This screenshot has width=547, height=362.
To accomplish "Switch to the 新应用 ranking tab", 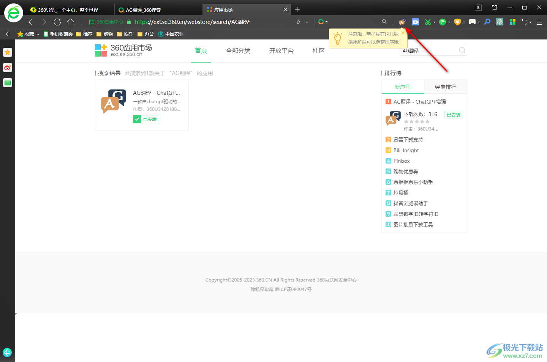I will pos(403,87).
